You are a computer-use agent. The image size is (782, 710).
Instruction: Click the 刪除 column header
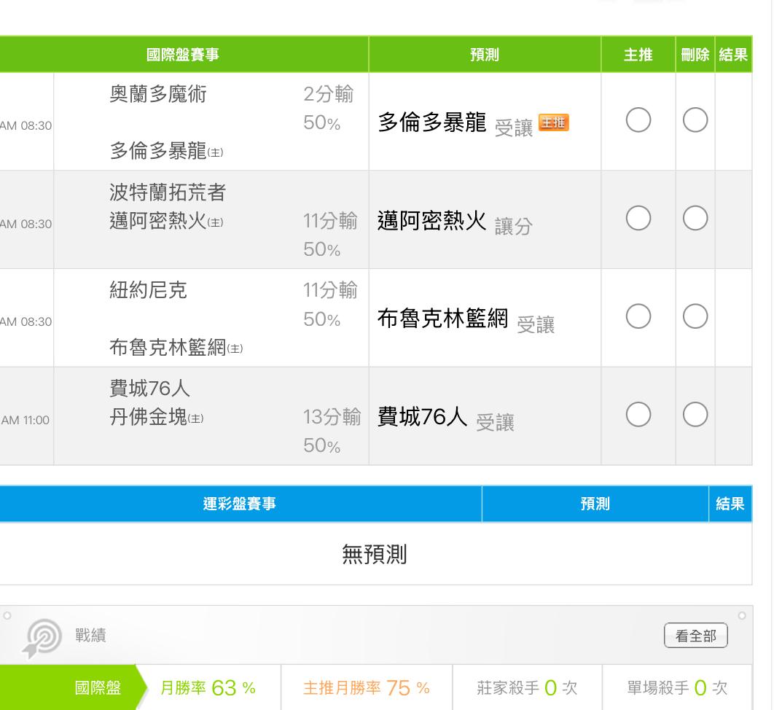coord(695,55)
